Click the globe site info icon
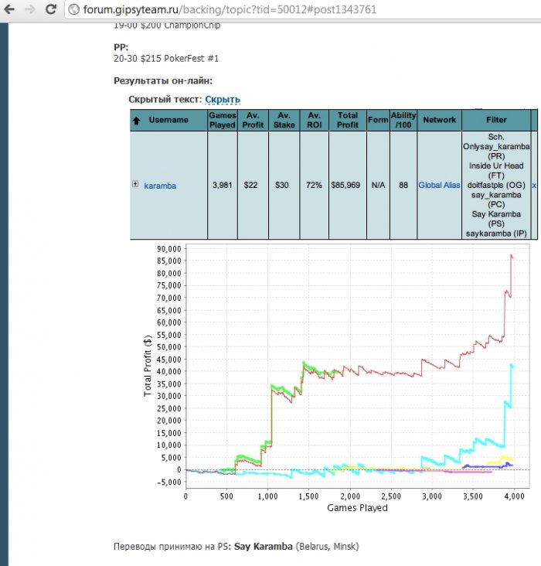This screenshot has width=541, height=566. (73, 9)
